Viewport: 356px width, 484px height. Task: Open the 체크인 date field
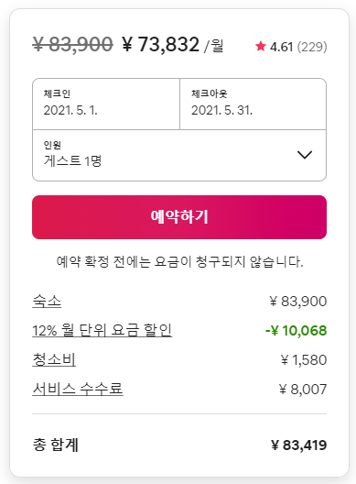[106, 104]
